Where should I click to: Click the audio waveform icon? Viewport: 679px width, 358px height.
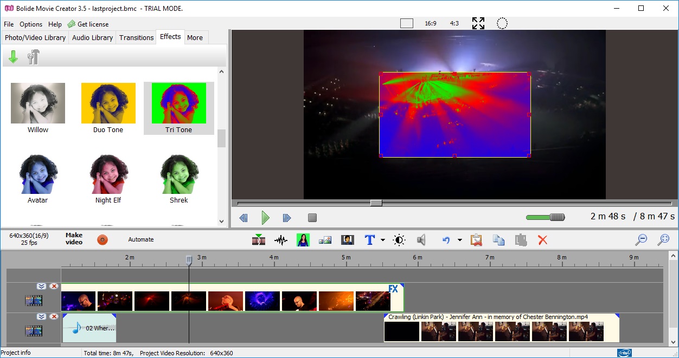(x=281, y=240)
